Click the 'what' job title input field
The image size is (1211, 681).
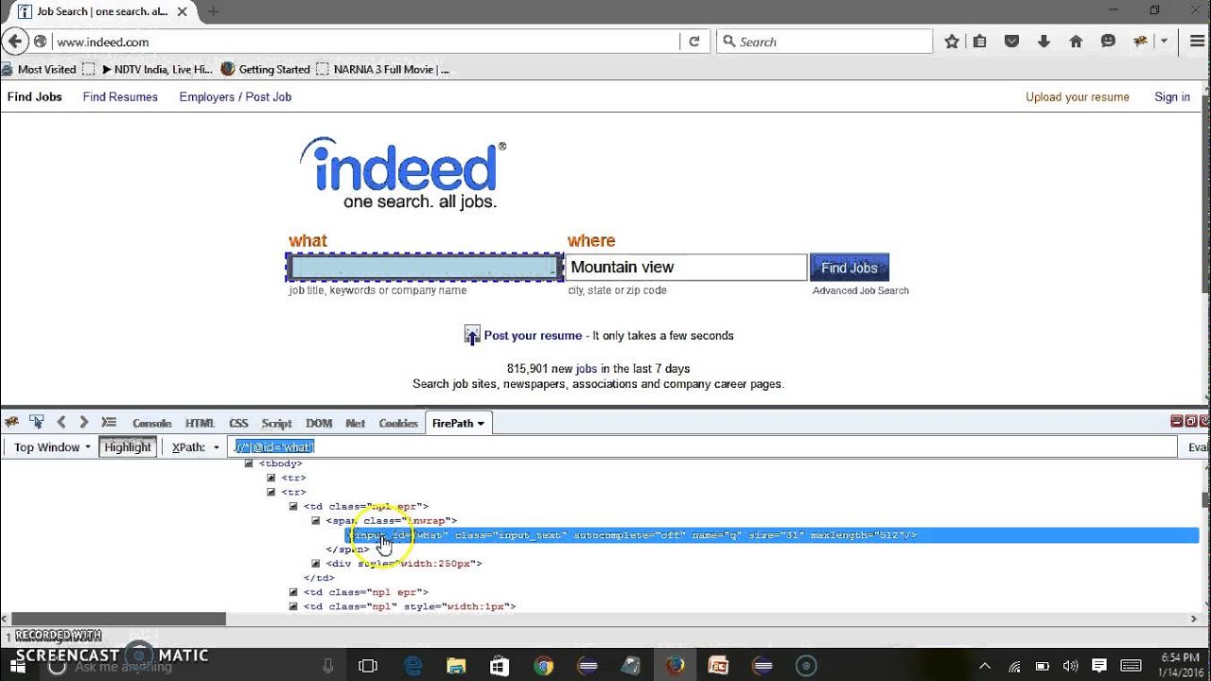pos(425,268)
